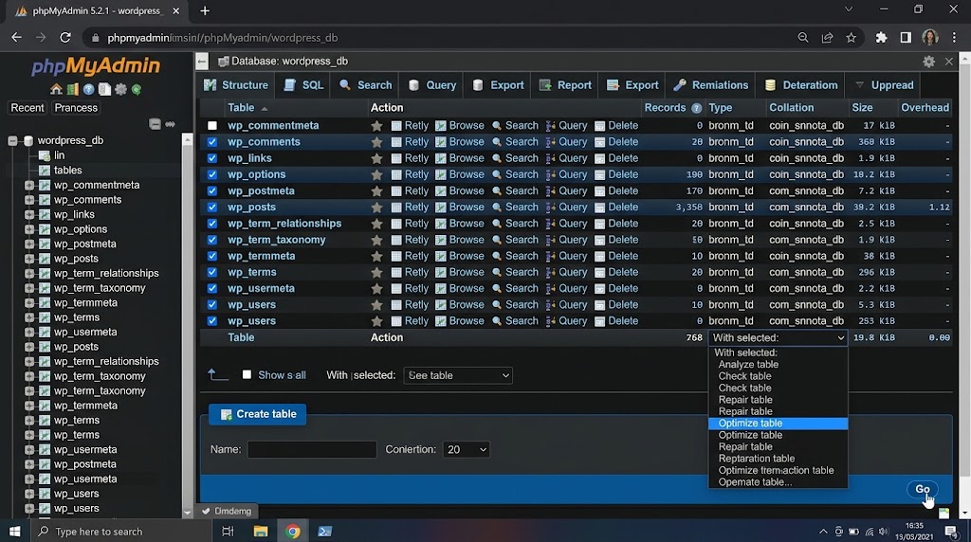Reload the page with the refresh icon
Screen dimensions: 971x542
point(65,38)
